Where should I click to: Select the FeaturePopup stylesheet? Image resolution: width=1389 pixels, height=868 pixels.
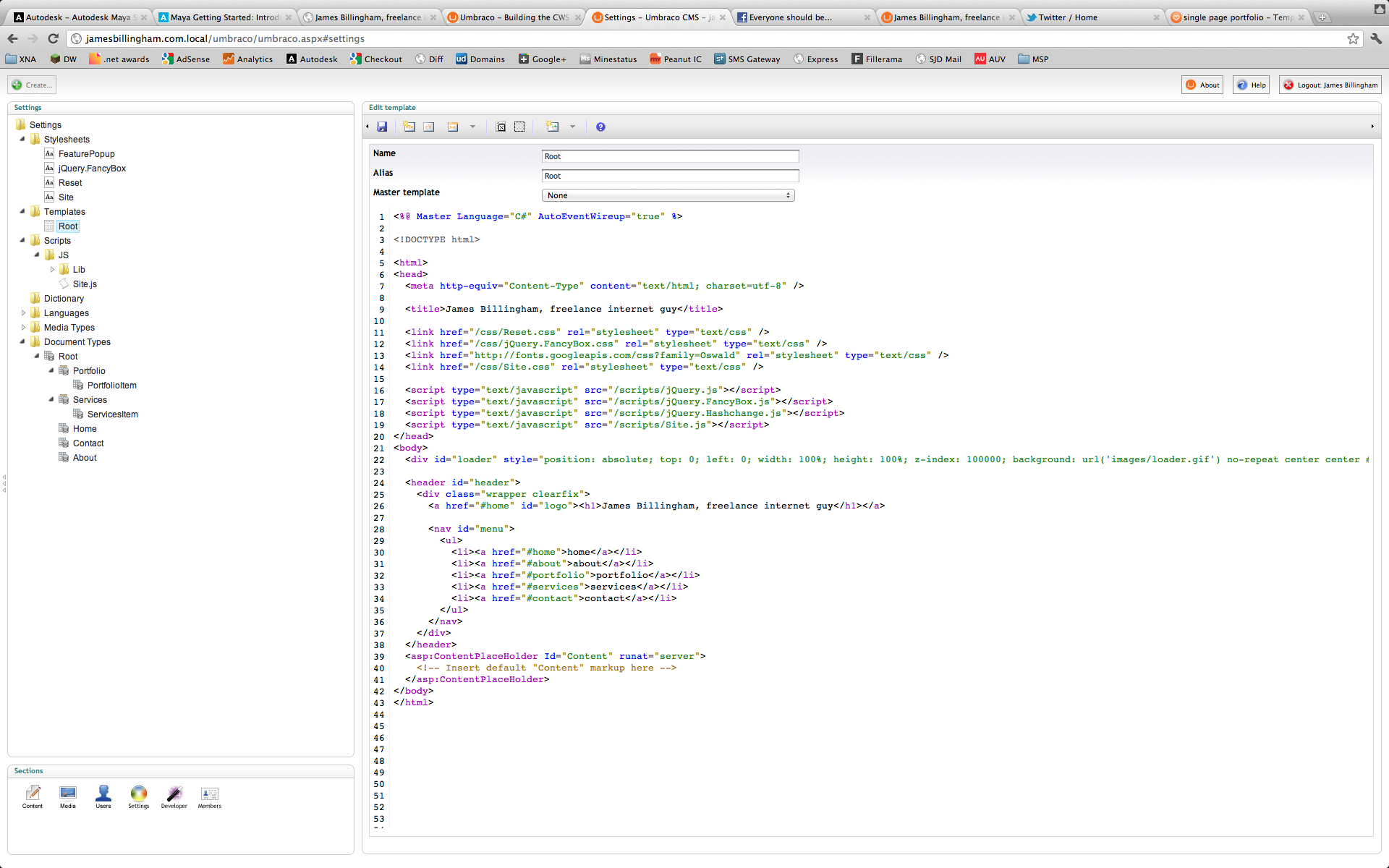pos(86,153)
